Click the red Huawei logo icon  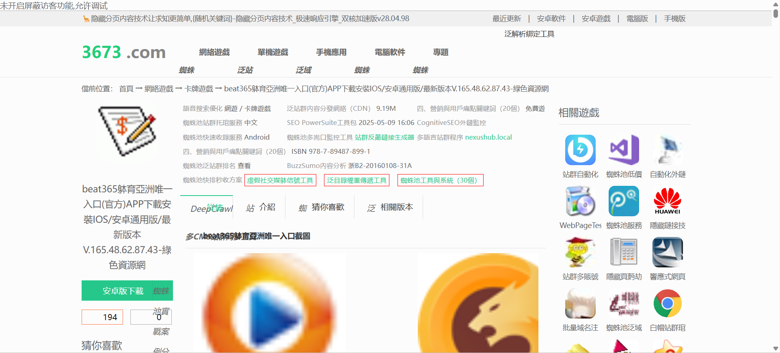tap(668, 201)
